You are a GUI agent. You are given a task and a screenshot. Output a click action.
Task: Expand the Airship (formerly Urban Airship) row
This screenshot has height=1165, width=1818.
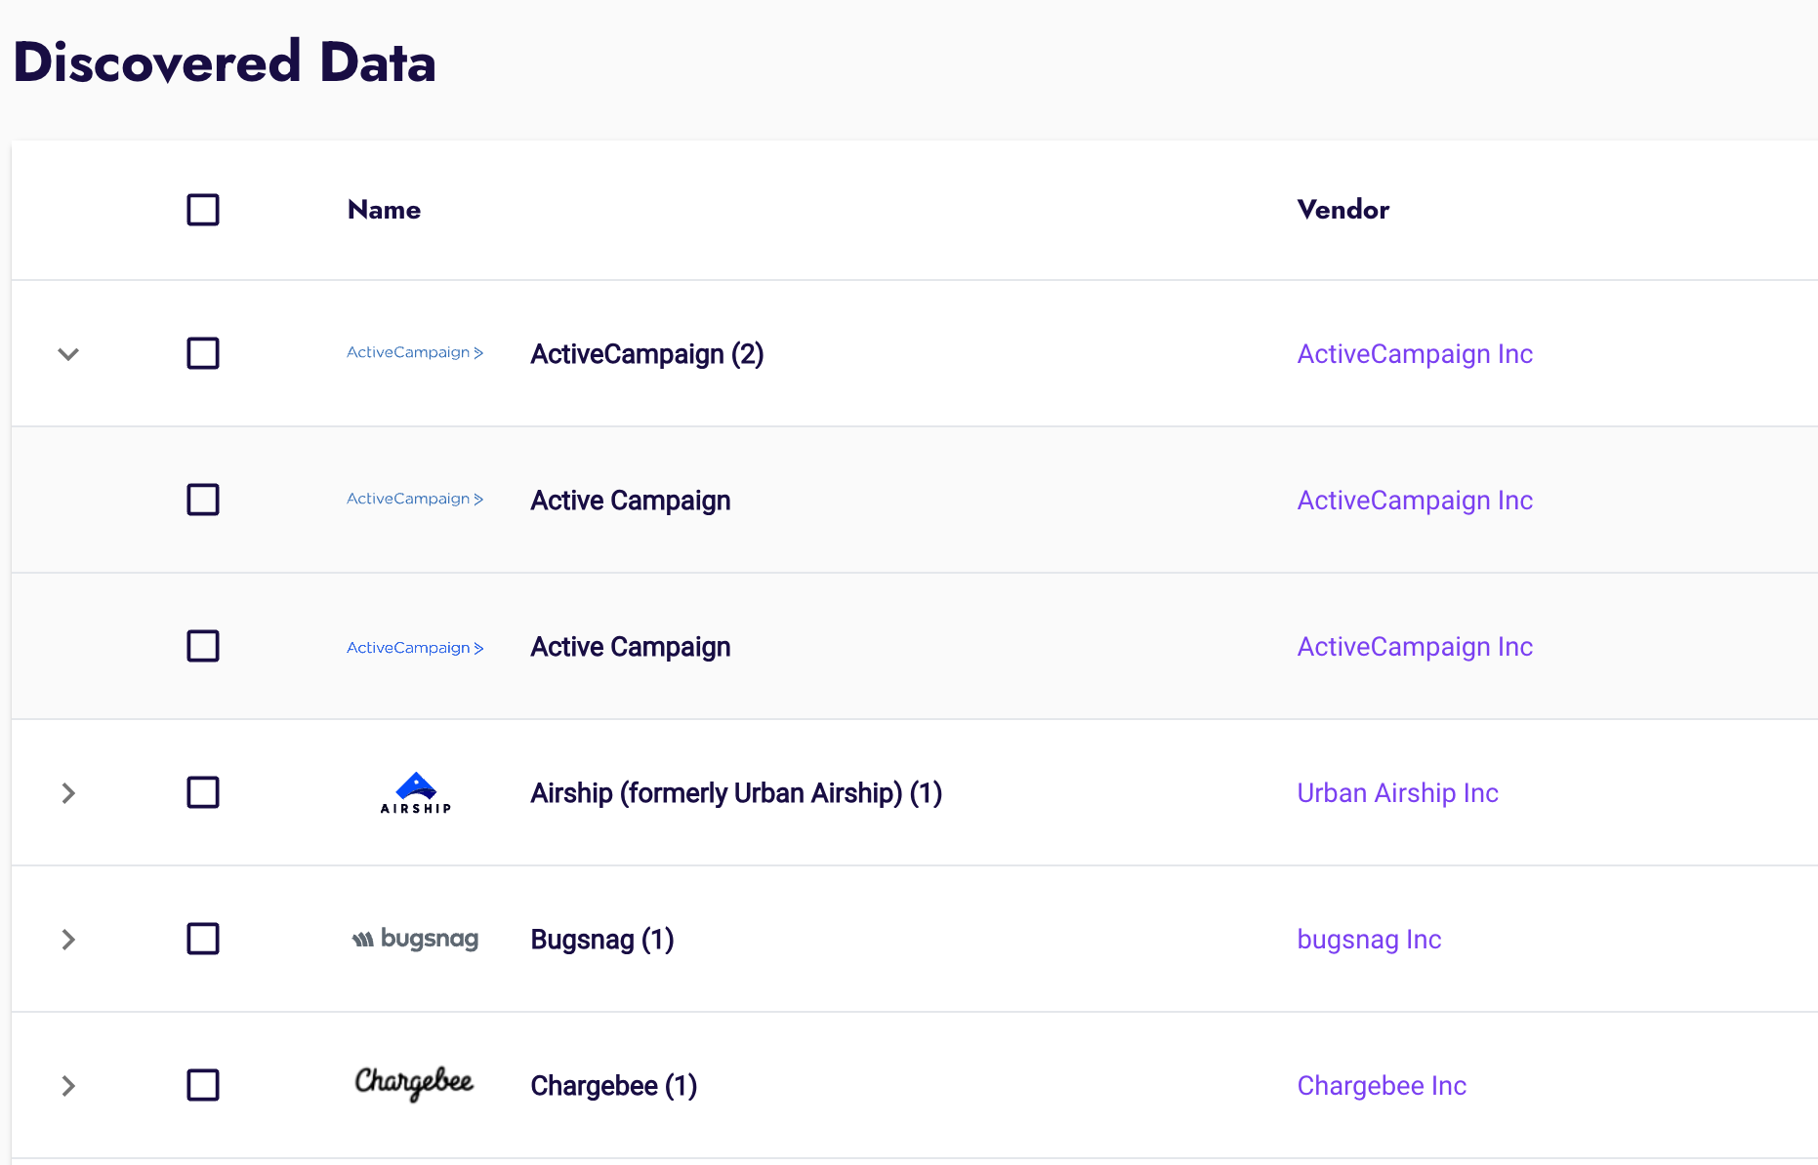[x=68, y=793]
